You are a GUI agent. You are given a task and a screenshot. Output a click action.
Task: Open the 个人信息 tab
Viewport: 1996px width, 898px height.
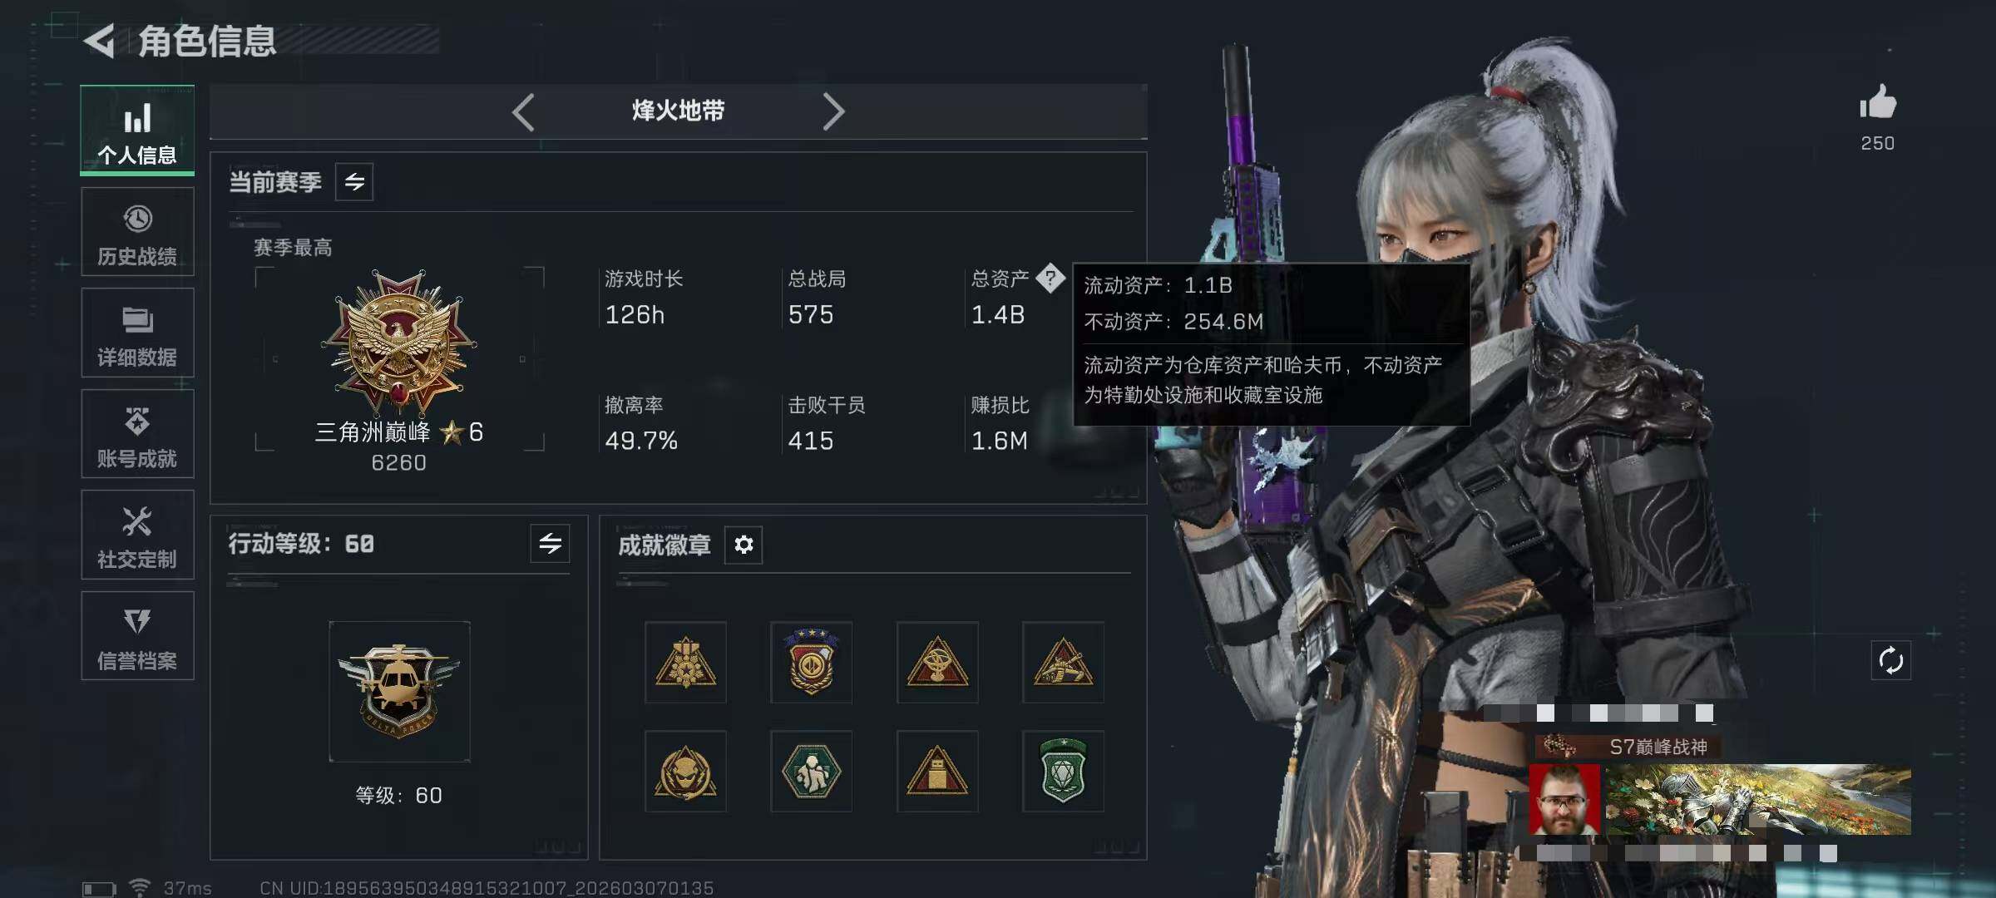click(x=137, y=131)
